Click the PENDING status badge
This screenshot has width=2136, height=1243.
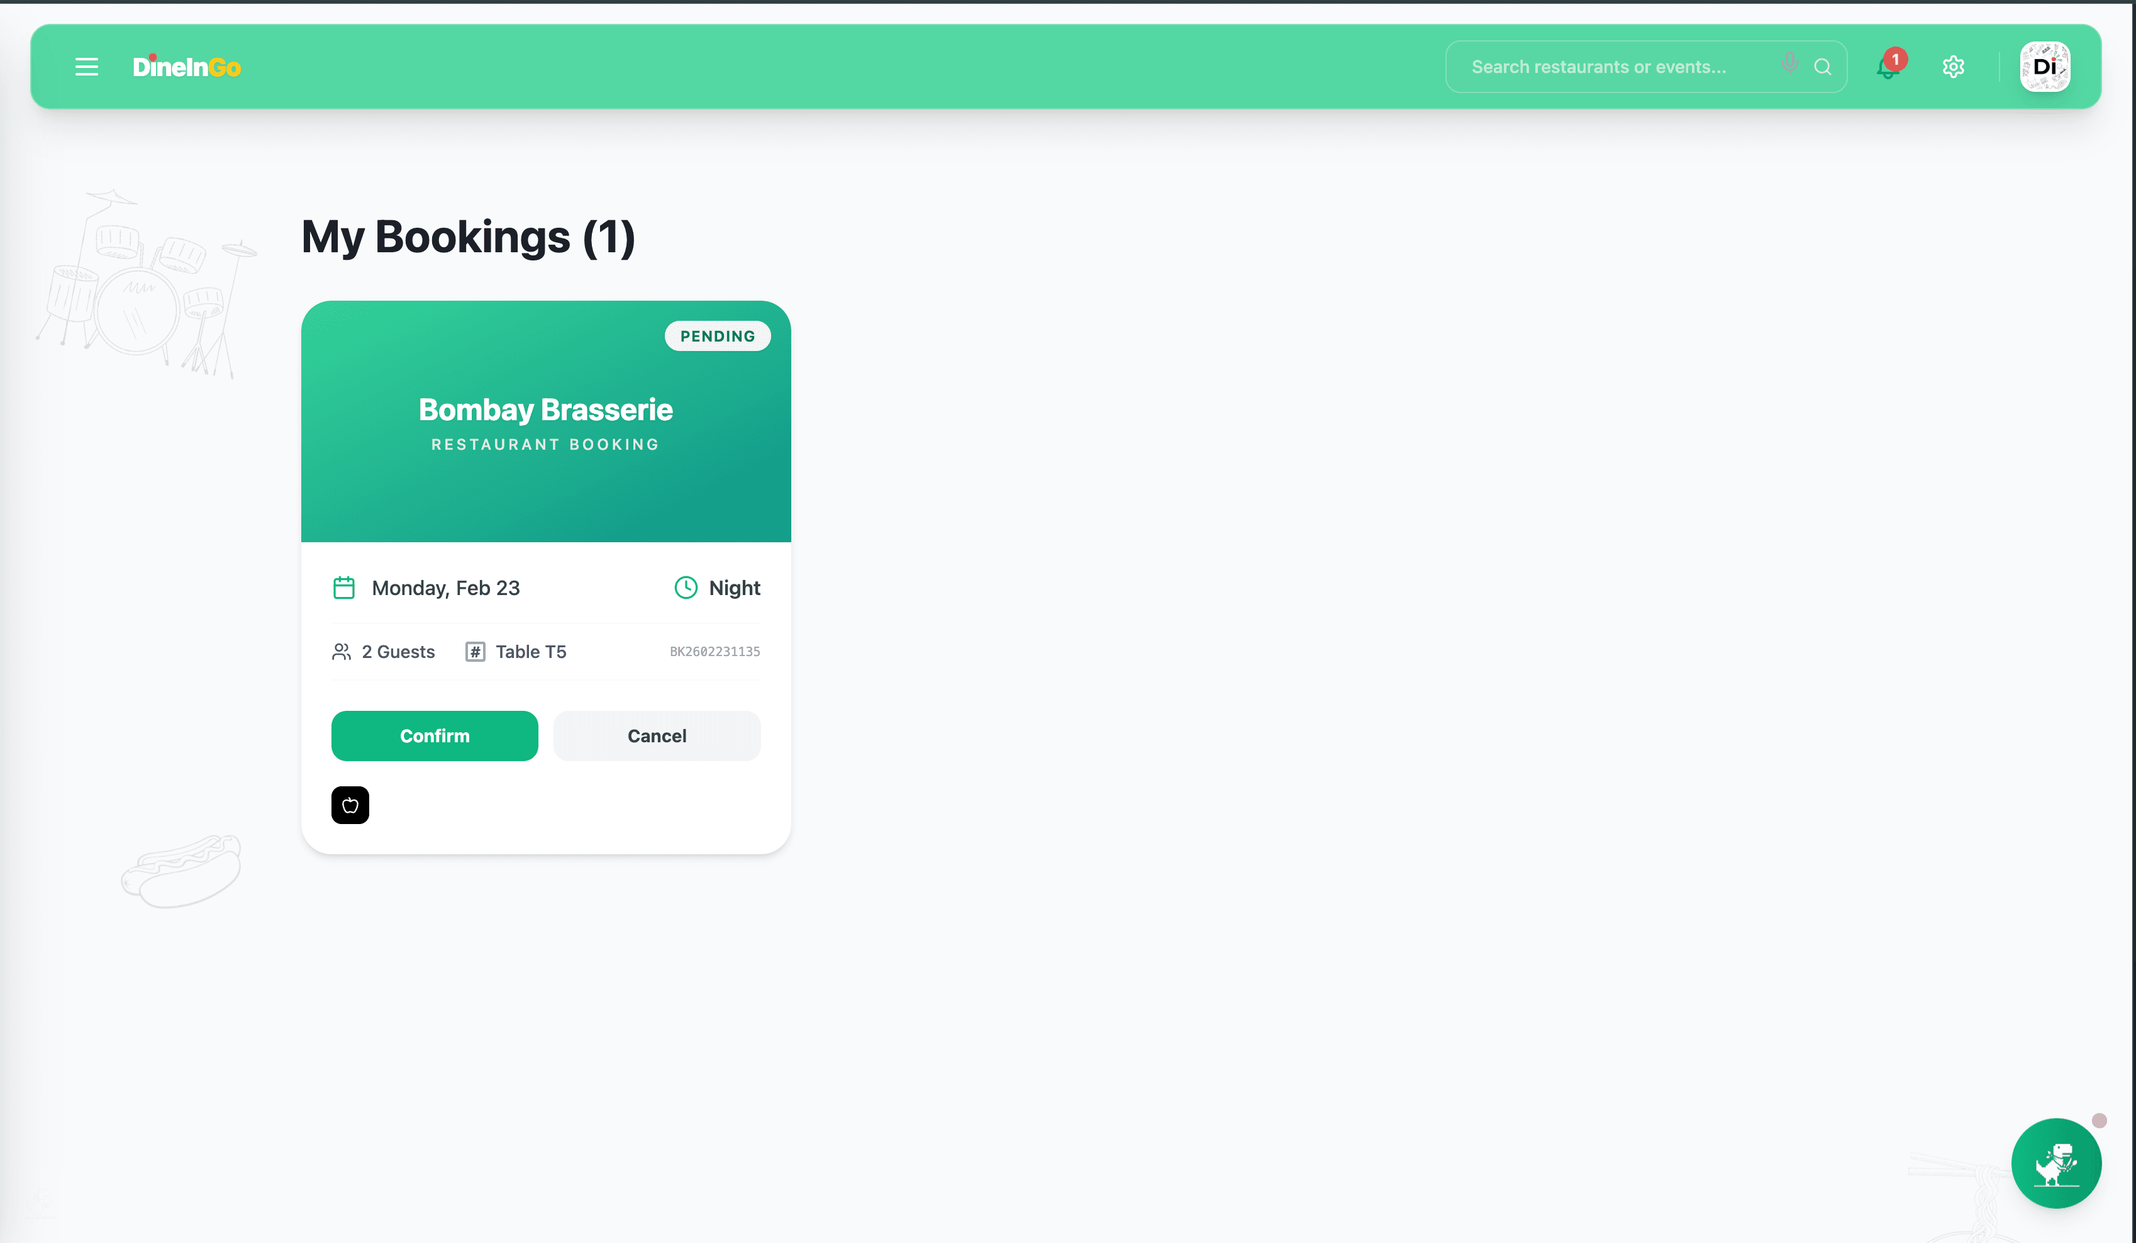click(x=717, y=336)
